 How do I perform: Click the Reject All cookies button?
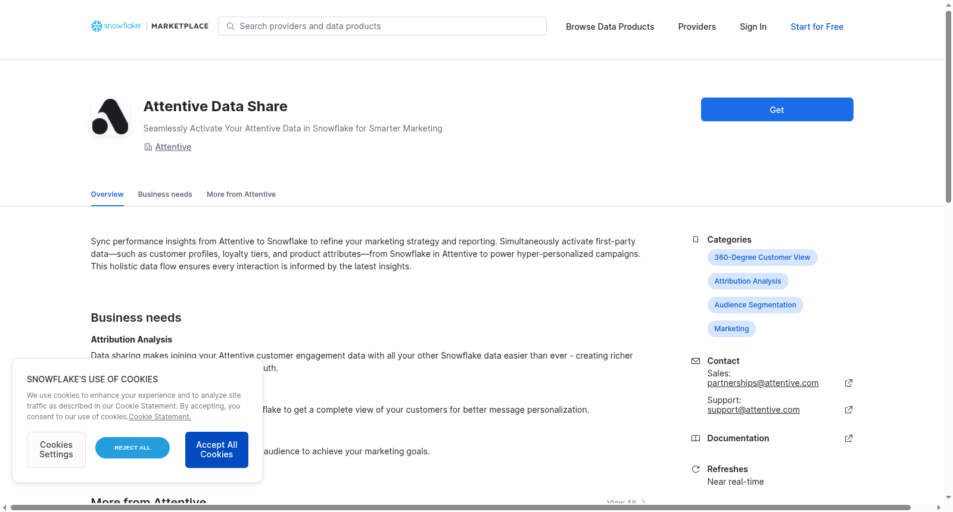[132, 448]
